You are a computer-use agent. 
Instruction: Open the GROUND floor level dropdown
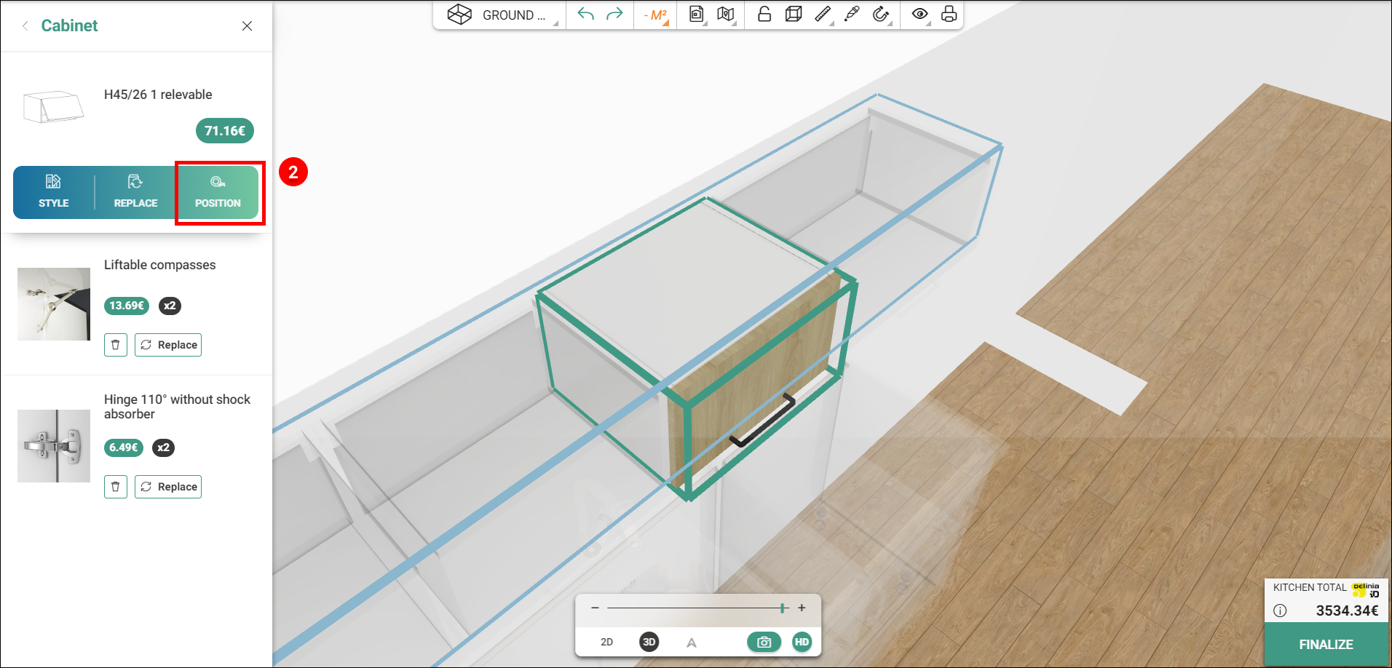pos(502,15)
